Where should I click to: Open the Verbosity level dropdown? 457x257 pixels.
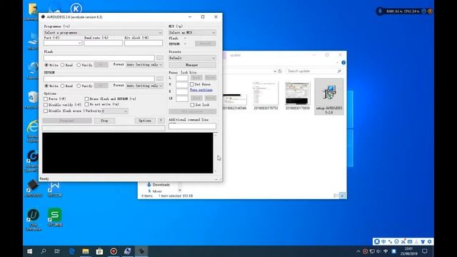[x=115, y=111]
